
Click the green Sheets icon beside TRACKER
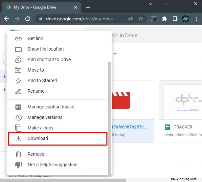[x=167, y=127]
